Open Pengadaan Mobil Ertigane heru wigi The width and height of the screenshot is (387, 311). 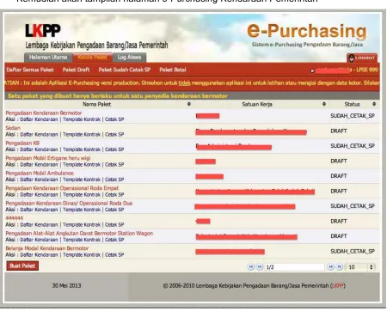pyautogui.click(x=48, y=158)
